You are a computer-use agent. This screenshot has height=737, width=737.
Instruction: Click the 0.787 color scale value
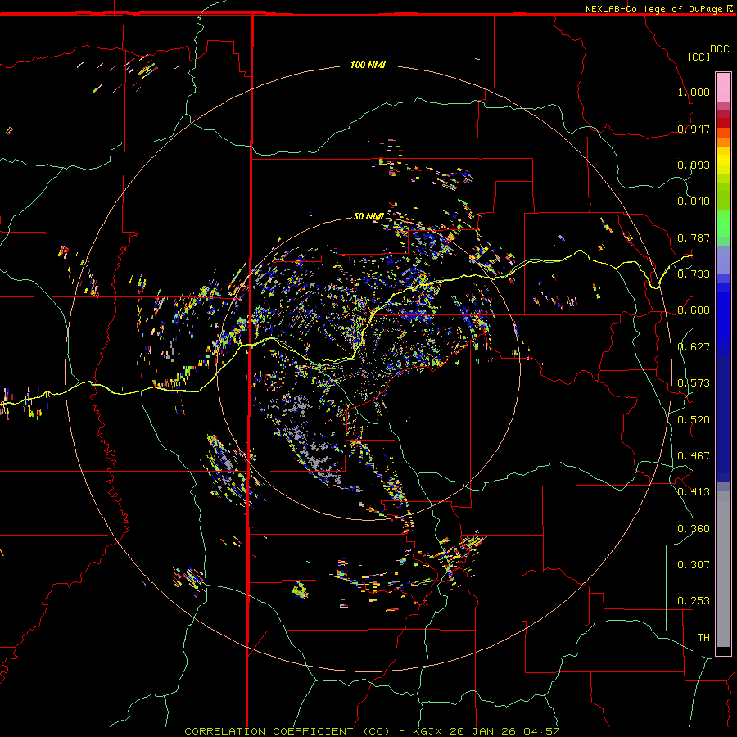pos(694,237)
